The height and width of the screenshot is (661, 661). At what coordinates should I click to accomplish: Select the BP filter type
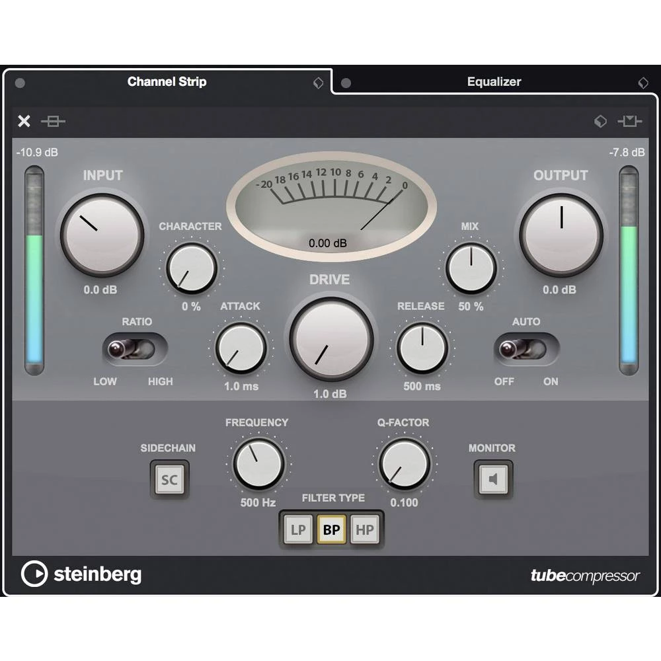331,529
